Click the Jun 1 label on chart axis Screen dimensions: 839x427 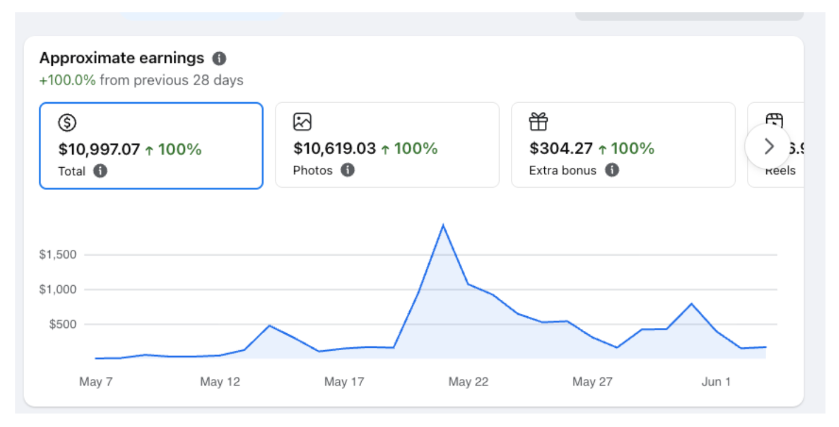716,382
